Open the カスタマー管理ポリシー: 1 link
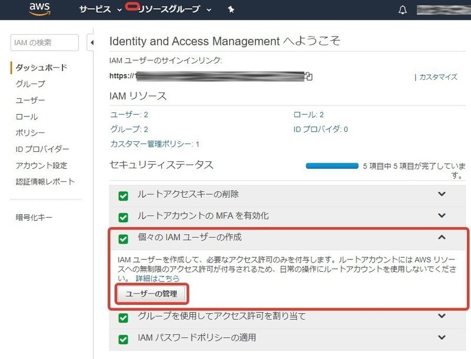 pyautogui.click(x=155, y=144)
